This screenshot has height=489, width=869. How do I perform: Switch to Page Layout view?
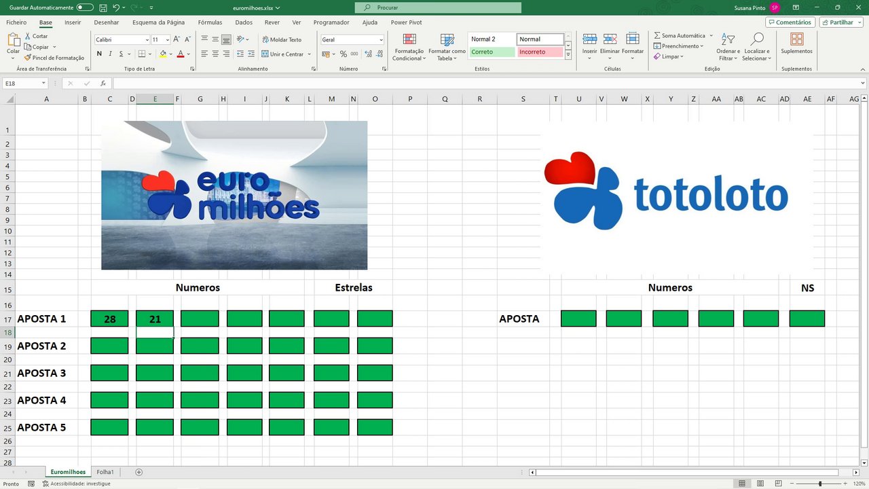click(x=760, y=484)
